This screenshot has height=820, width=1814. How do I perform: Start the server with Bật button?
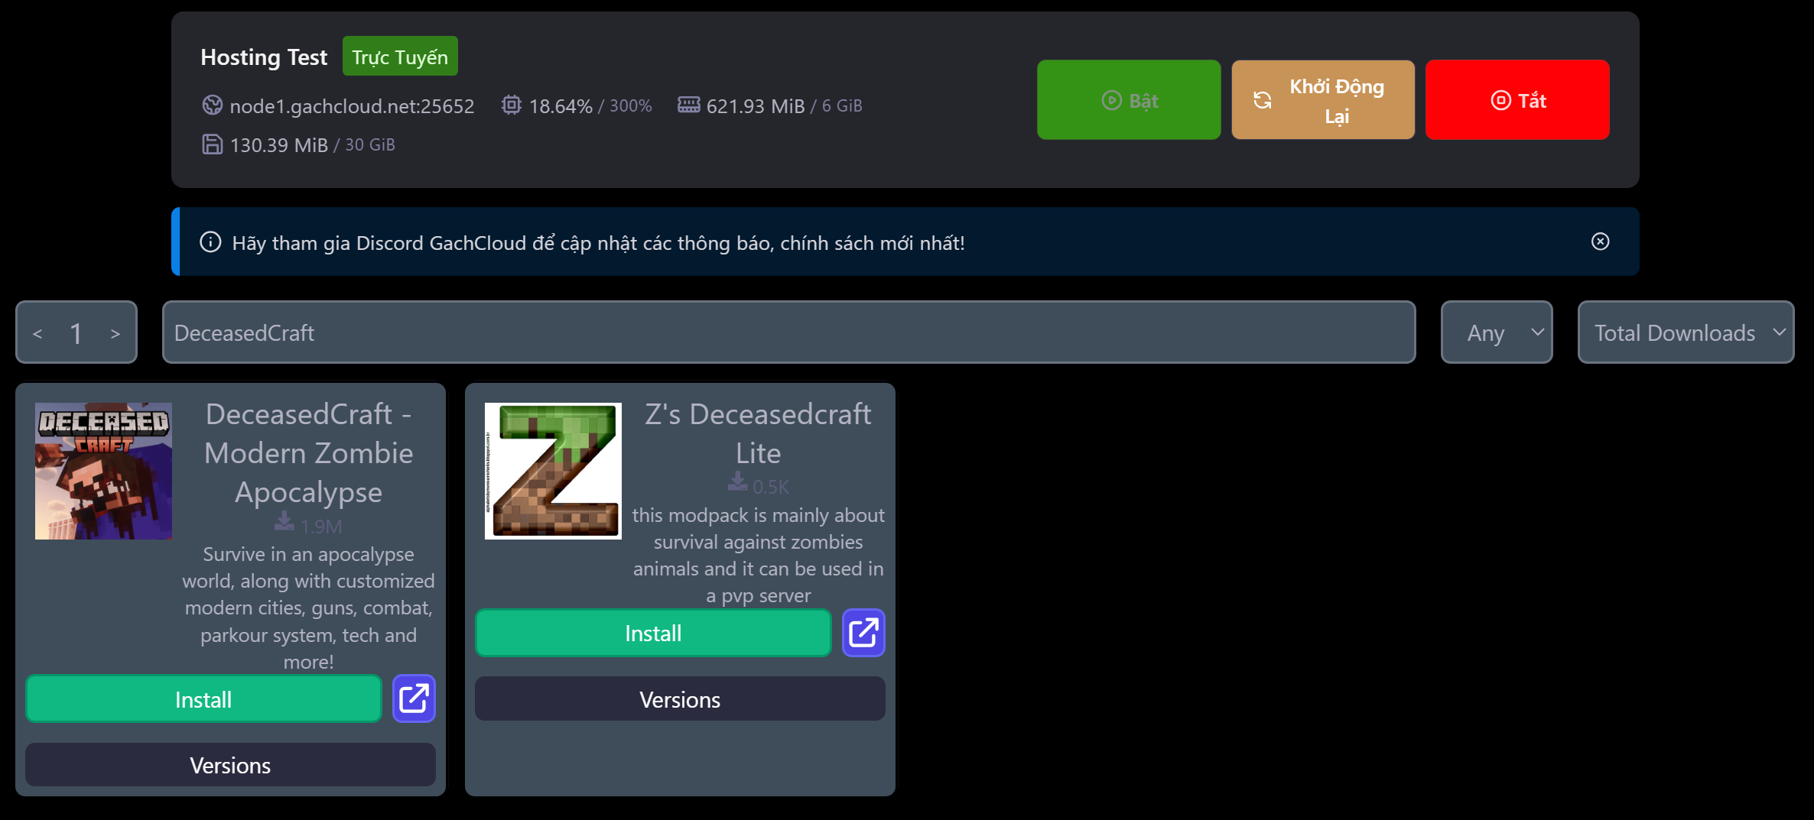(1129, 100)
